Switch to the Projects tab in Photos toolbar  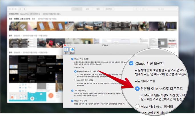click(109, 9)
